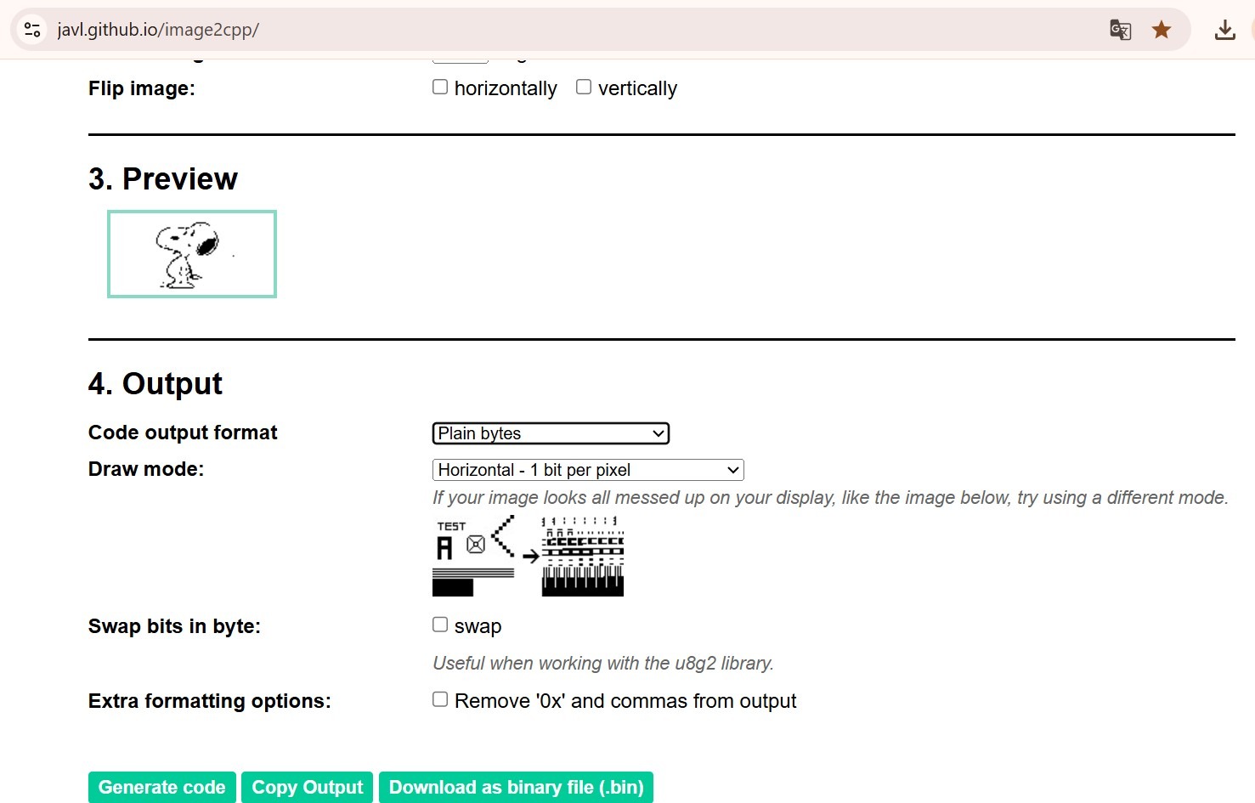This screenshot has width=1255, height=803.
Task: Click the '3. Preview' heading
Action: (x=163, y=179)
